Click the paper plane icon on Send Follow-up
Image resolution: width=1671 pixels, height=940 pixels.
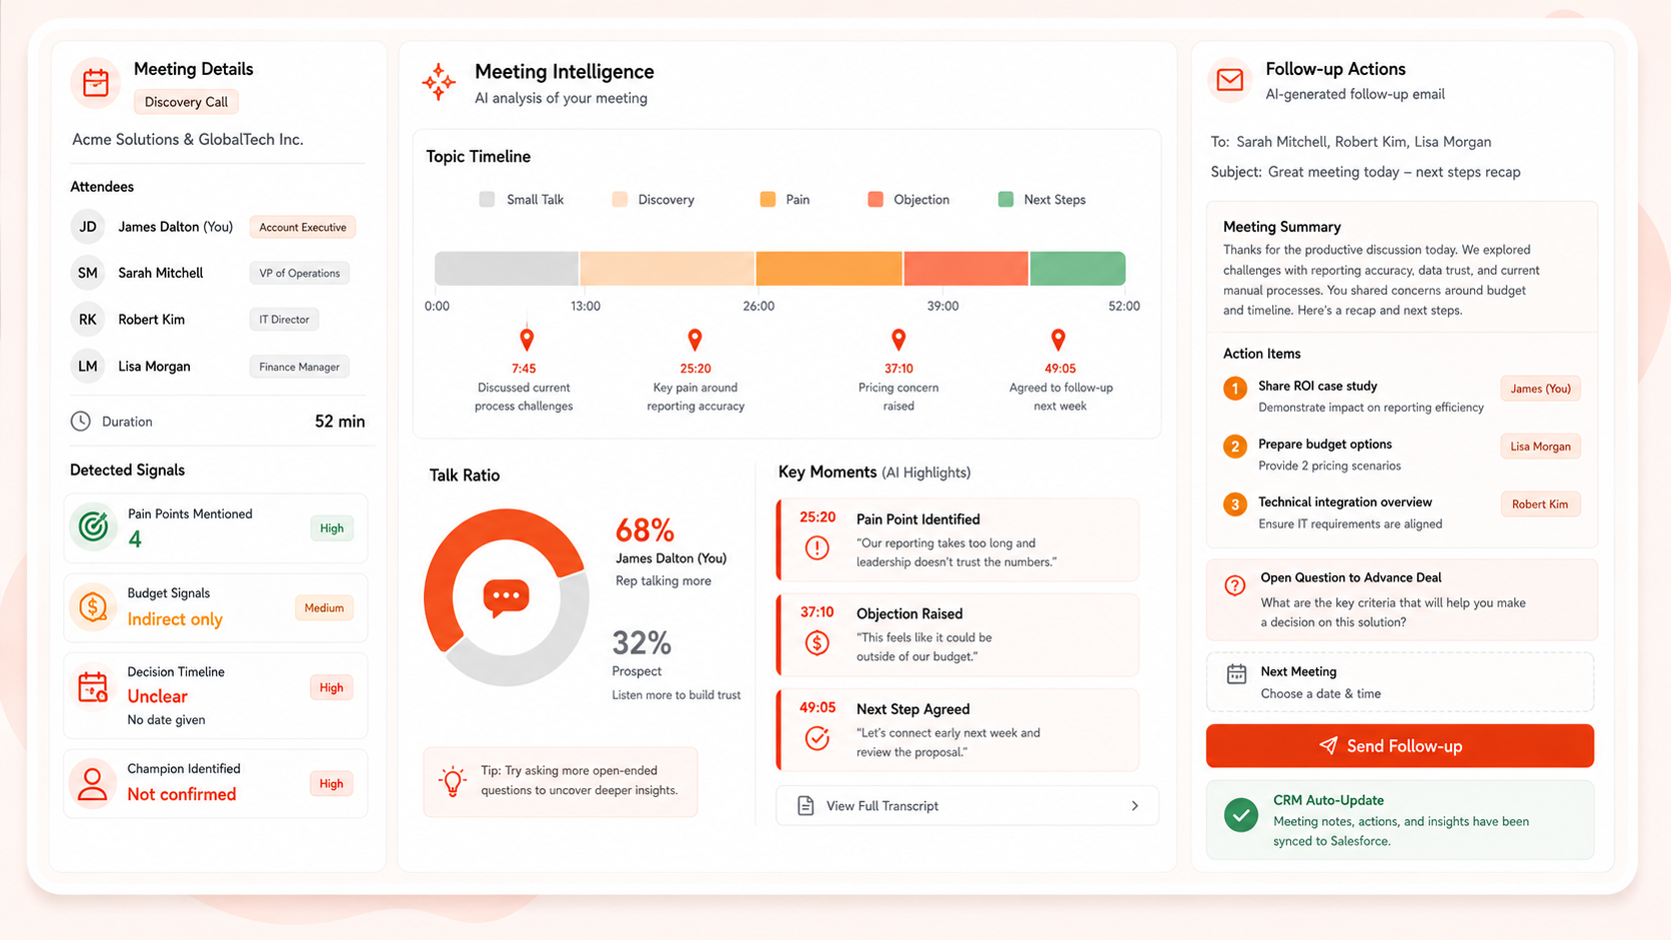(x=1328, y=746)
